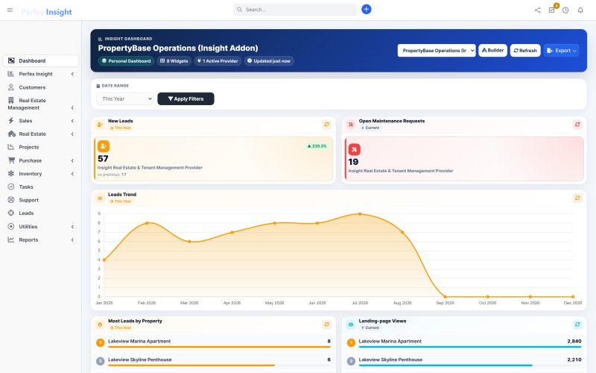596x373 pixels.
Task: Click the Updated just now badge
Action: pos(269,61)
